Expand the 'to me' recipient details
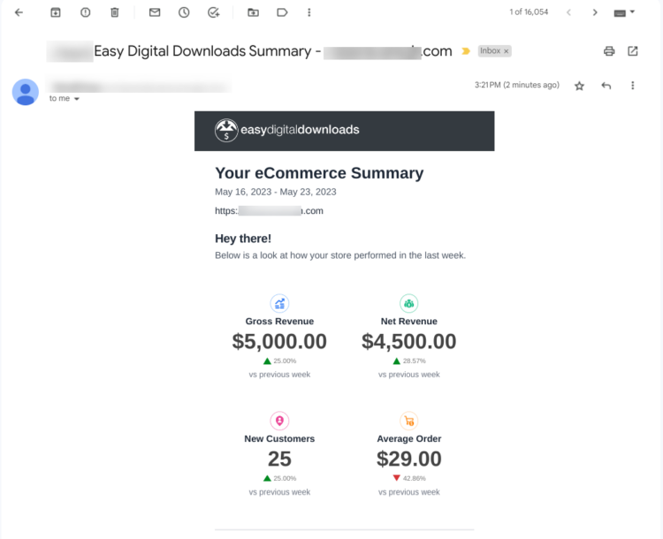 click(x=77, y=99)
